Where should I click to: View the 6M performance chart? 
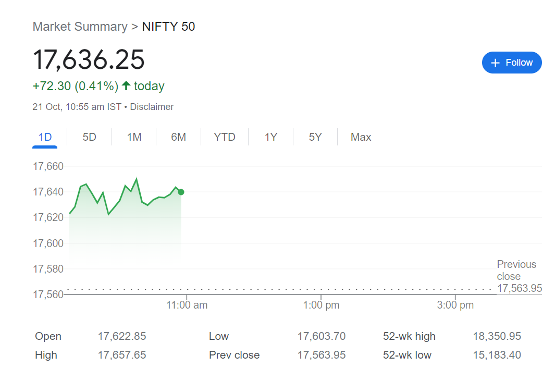tap(178, 137)
